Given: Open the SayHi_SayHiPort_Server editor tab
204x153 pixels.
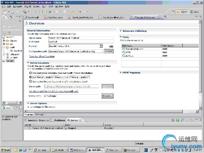Looking at the screenshot, I should coord(112,18).
